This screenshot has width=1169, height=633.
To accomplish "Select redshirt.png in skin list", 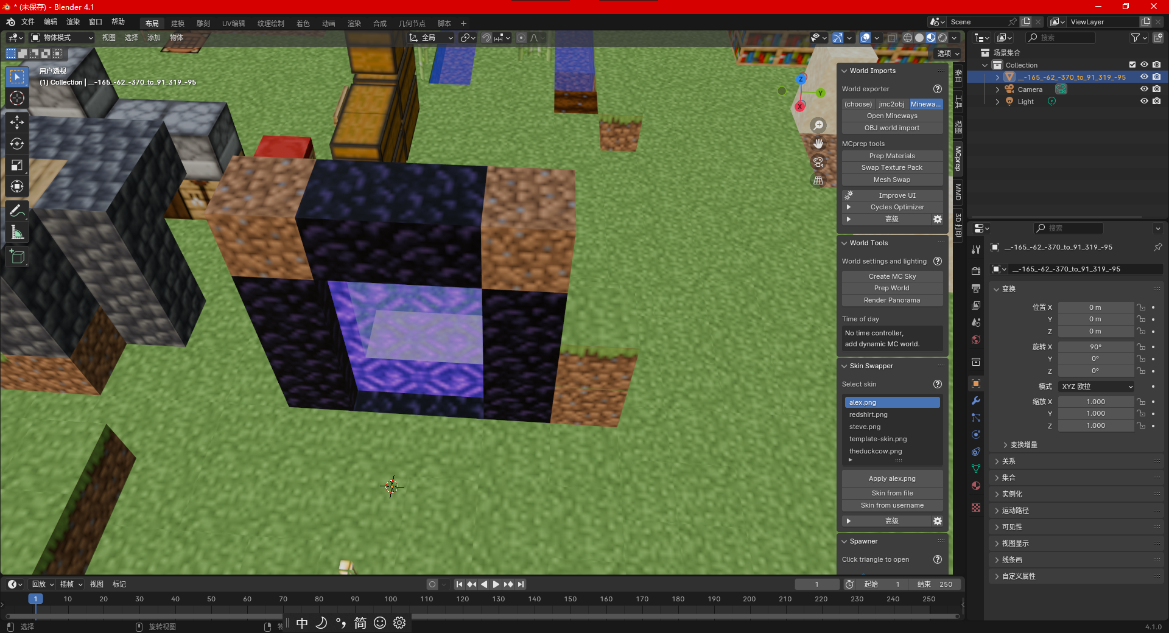I will (x=893, y=414).
